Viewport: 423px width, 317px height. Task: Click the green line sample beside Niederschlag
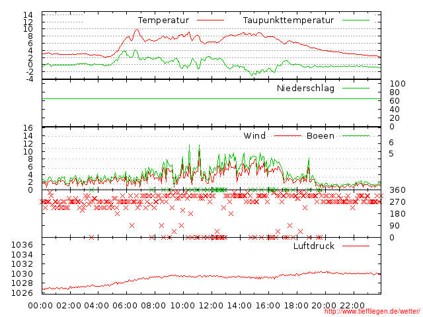[x=356, y=88]
